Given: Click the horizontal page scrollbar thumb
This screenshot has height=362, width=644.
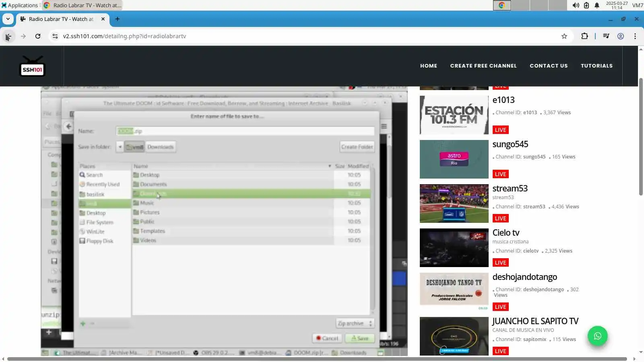Looking at the screenshot, I should pos(317,359).
